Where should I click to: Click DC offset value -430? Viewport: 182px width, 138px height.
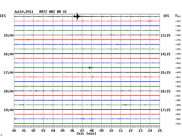click(x=178, y=96)
